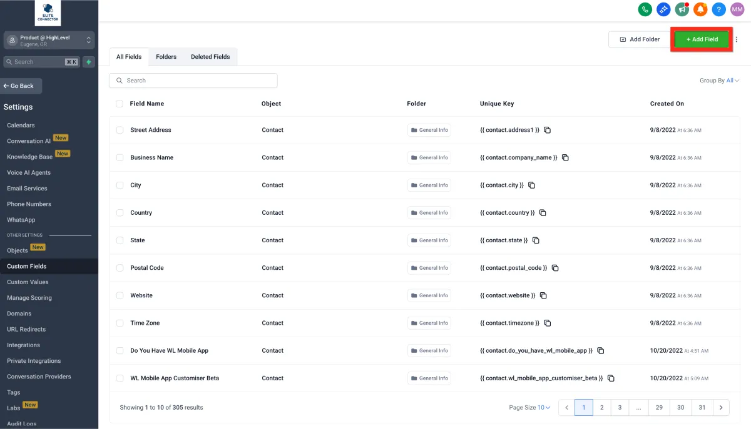
Task: Click the Elite Connector logo
Action: [x=48, y=13]
